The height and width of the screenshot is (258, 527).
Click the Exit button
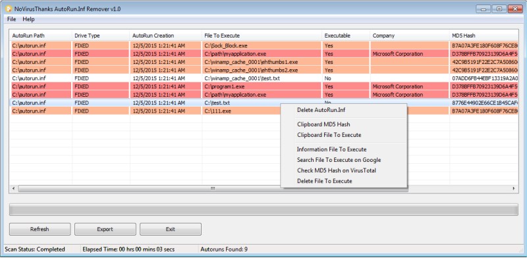click(x=171, y=229)
